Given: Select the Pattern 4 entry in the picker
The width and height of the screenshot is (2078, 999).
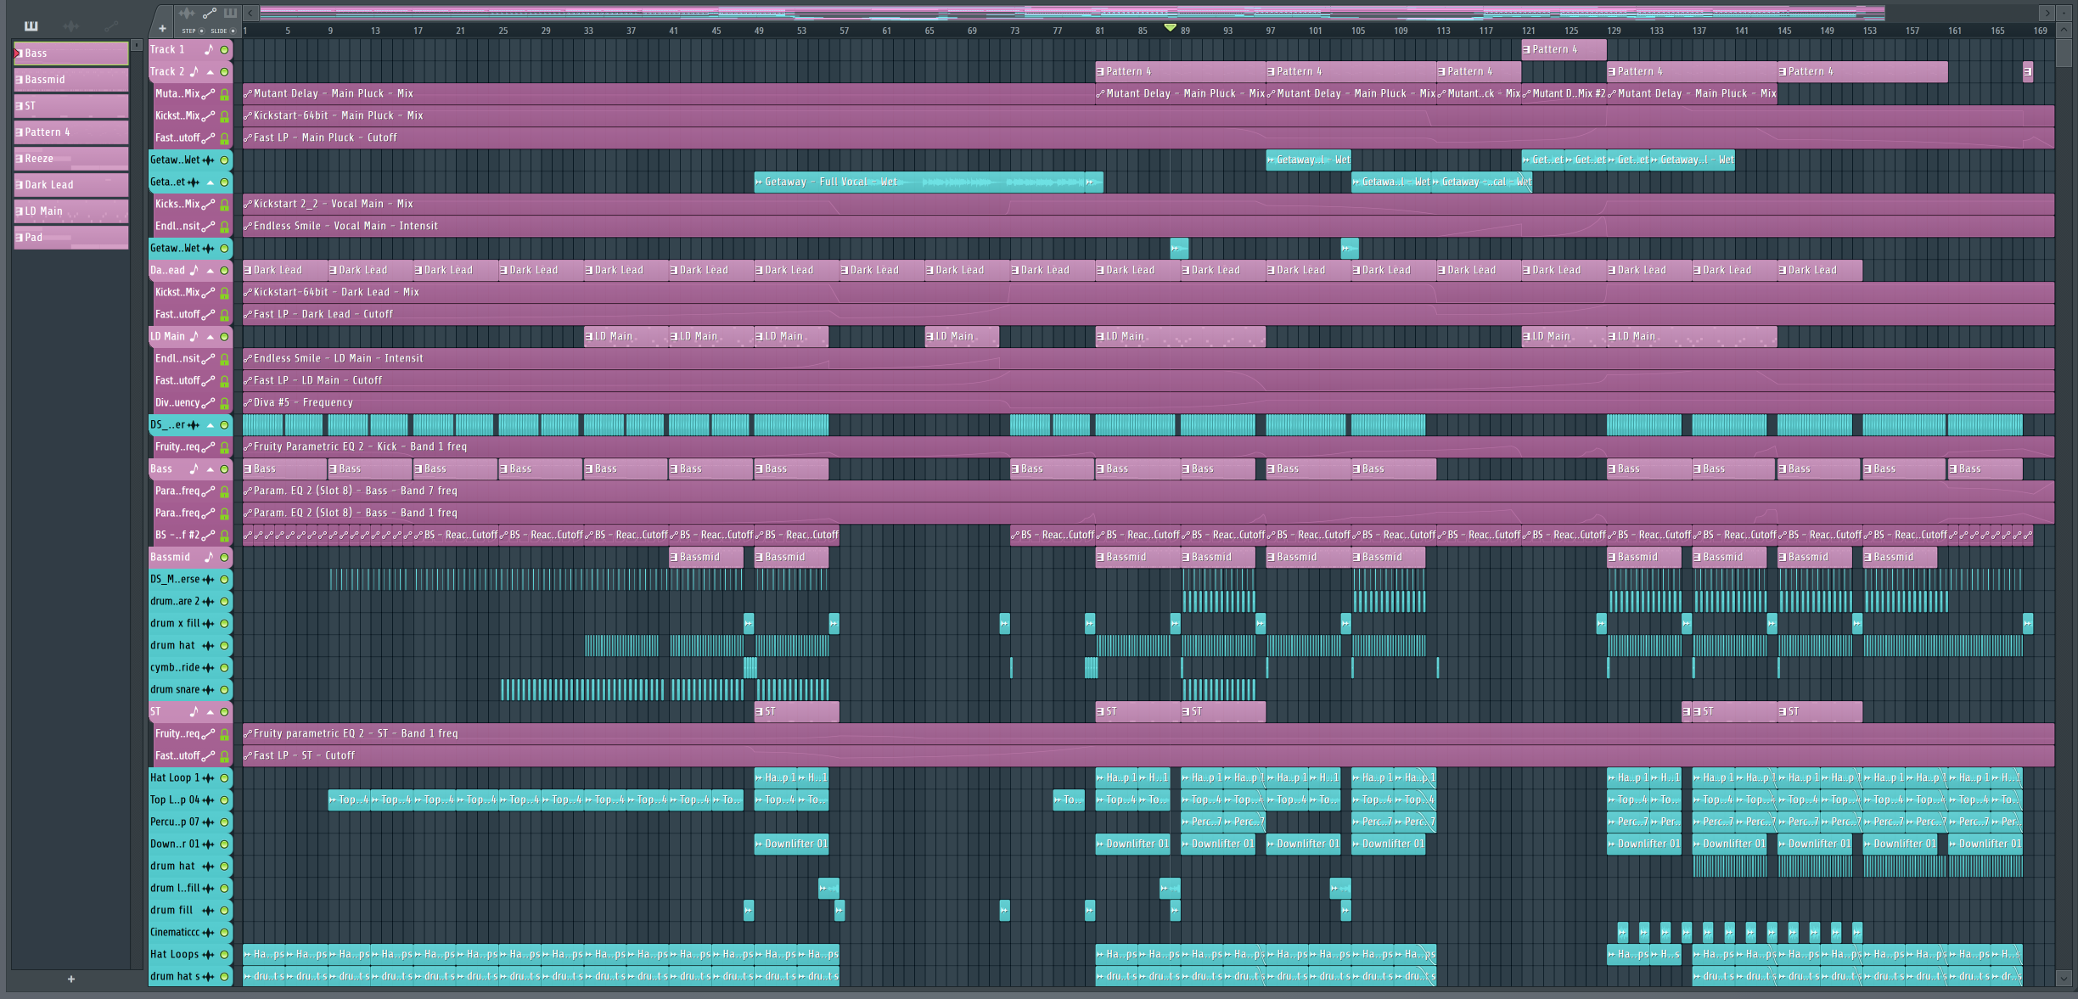Looking at the screenshot, I should point(71,132).
